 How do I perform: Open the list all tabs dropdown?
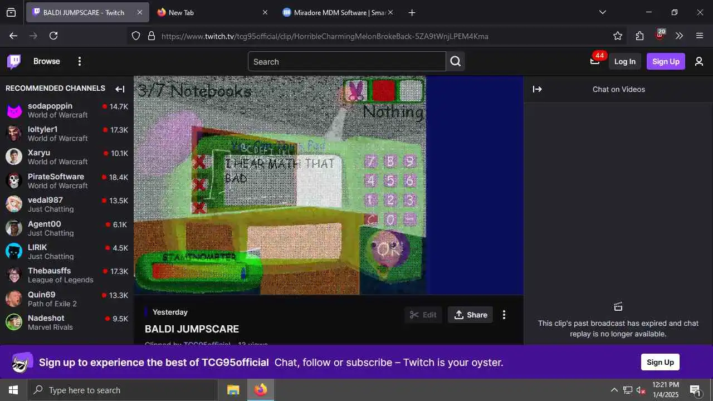[602, 12]
